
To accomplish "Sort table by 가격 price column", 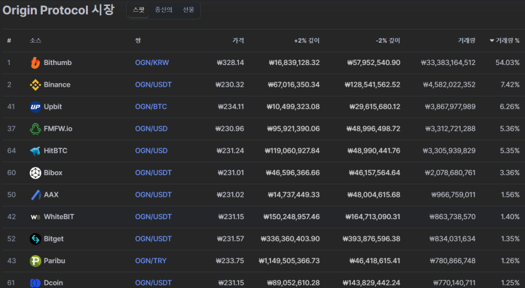I will coord(238,41).
